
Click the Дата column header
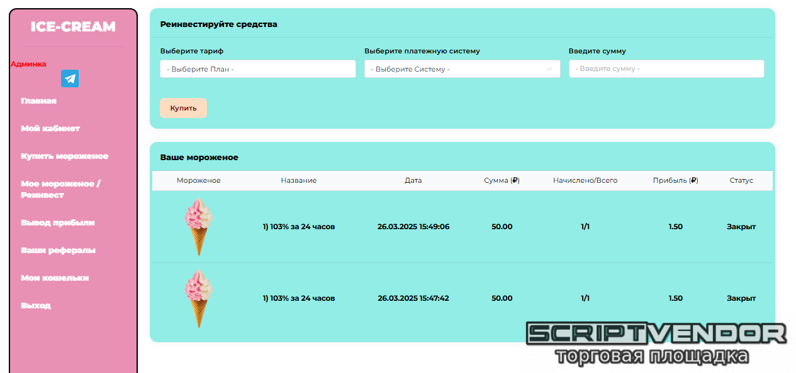point(413,180)
